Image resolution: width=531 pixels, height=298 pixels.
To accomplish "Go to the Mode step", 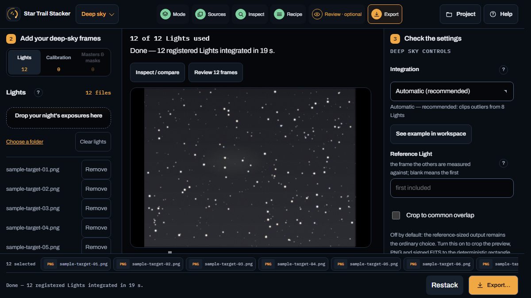I will click(x=173, y=14).
